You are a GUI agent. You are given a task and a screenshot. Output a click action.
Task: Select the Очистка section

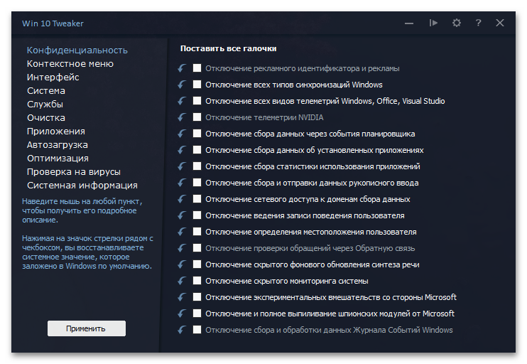click(x=46, y=118)
